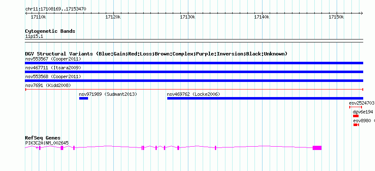Select the nsv553567 (Cooper2011) label
Screen dimensions: 375x171
tap(53, 59)
